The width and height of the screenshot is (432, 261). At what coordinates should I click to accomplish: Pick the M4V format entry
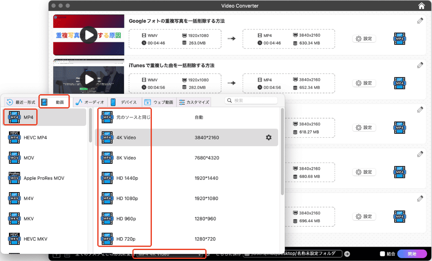29,198
